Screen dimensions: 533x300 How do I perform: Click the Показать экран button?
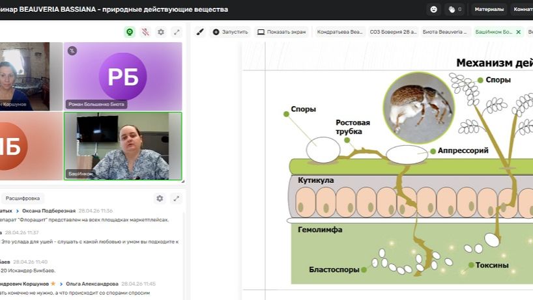pos(281,32)
